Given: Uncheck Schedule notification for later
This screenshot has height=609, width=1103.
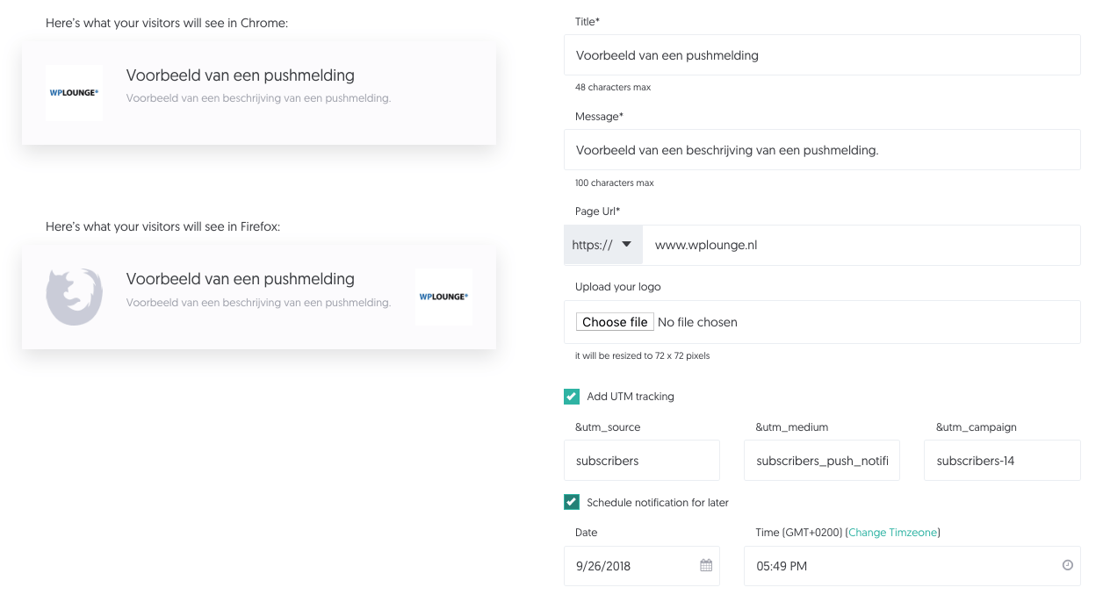Looking at the screenshot, I should pyautogui.click(x=572, y=502).
